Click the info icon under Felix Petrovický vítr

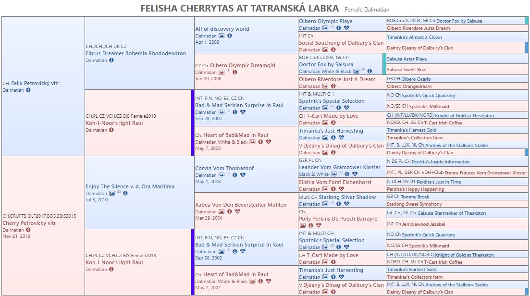(x=28, y=90)
